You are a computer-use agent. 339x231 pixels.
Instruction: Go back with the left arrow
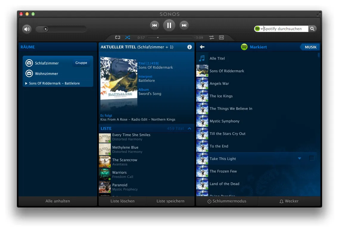point(202,47)
